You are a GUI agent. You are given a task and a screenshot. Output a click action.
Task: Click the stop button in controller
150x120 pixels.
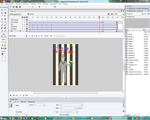pyautogui.click(x=10, y=95)
